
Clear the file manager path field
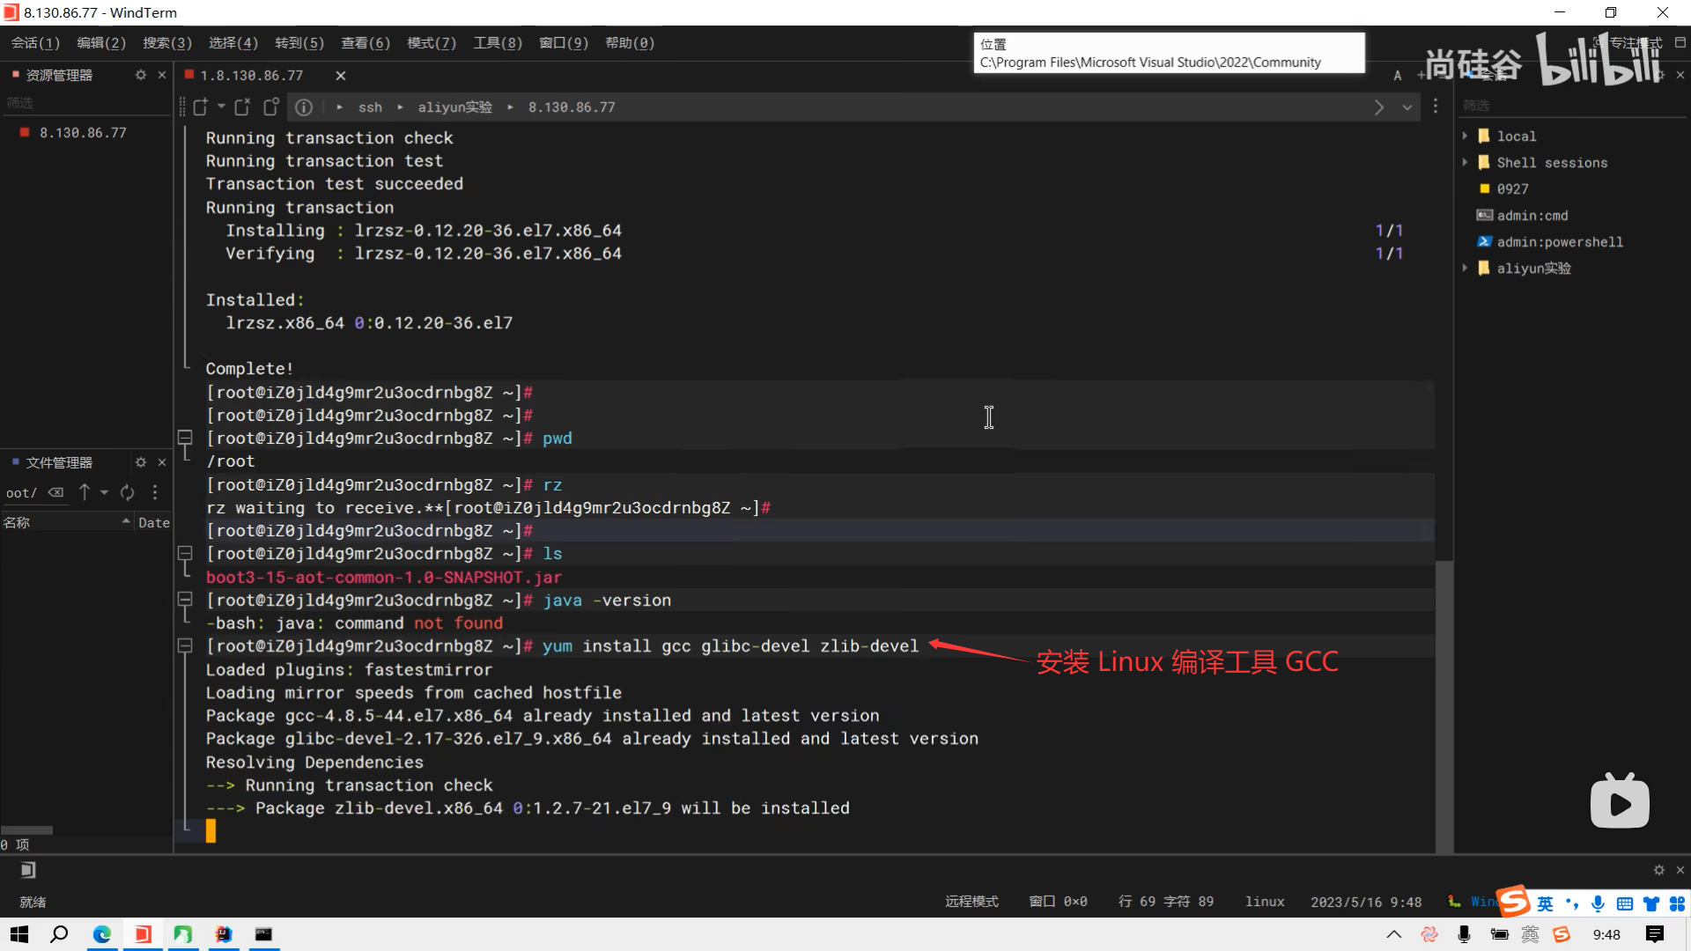click(x=55, y=492)
